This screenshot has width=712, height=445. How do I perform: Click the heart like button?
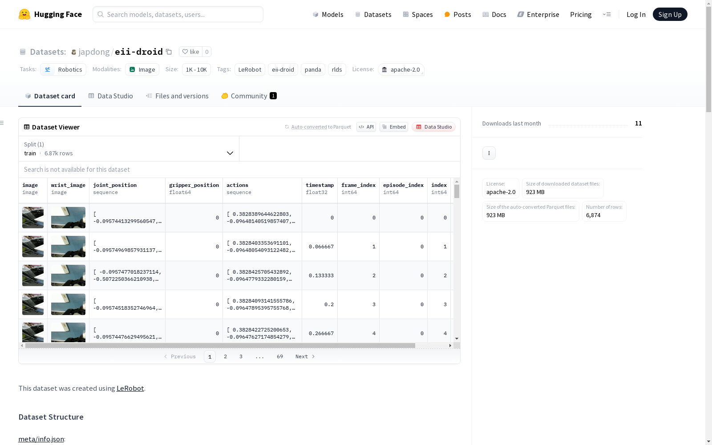(190, 52)
